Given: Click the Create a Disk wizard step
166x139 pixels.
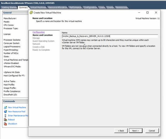Looking at the screenshot, I should pos(39,47).
